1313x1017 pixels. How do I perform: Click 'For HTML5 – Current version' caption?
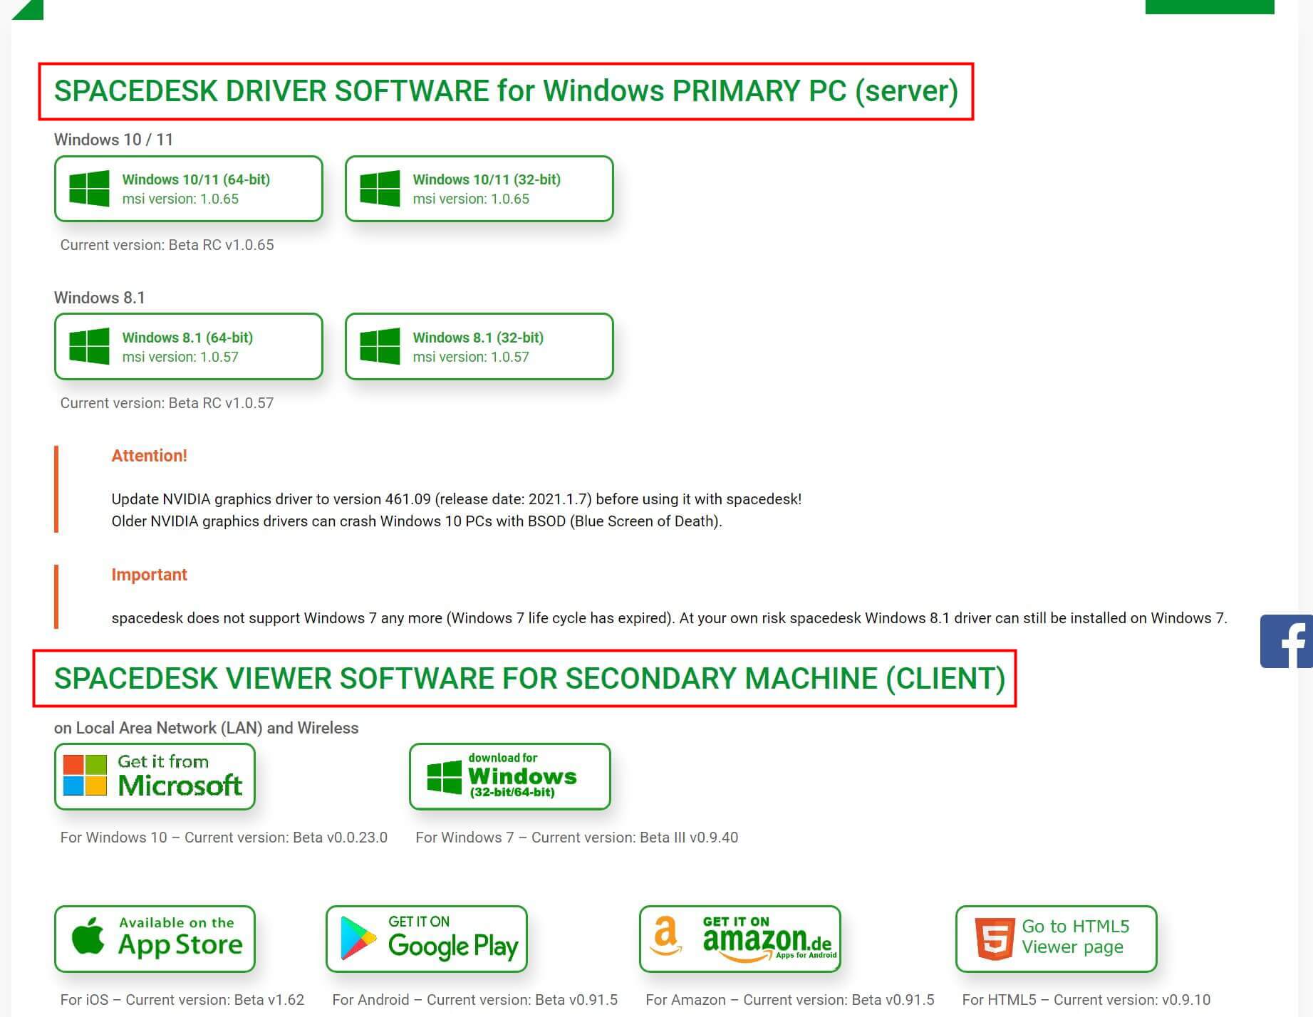tap(1086, 1000)
